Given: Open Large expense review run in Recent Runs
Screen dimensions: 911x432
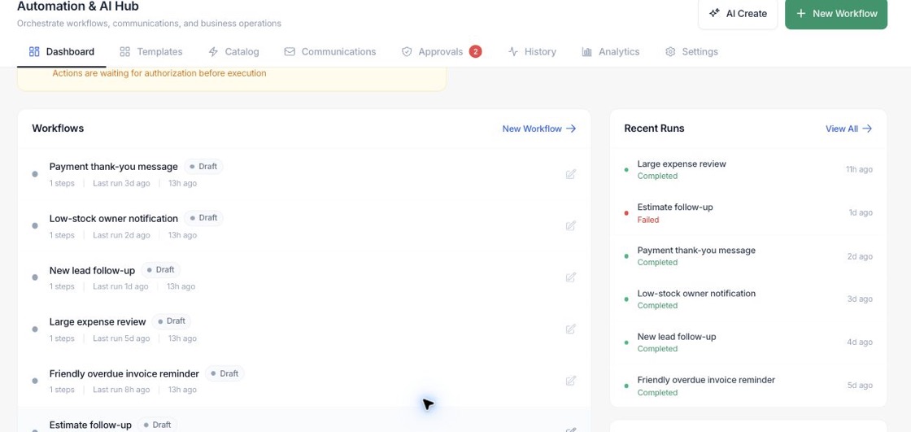Looking at the screenshot, I should tap(748, 169).
